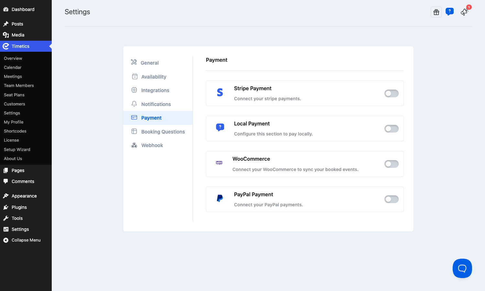Launch the Setup Wizard
Image resolution: width=485 pixels, height=291 pixels.
tap(17, 149)
